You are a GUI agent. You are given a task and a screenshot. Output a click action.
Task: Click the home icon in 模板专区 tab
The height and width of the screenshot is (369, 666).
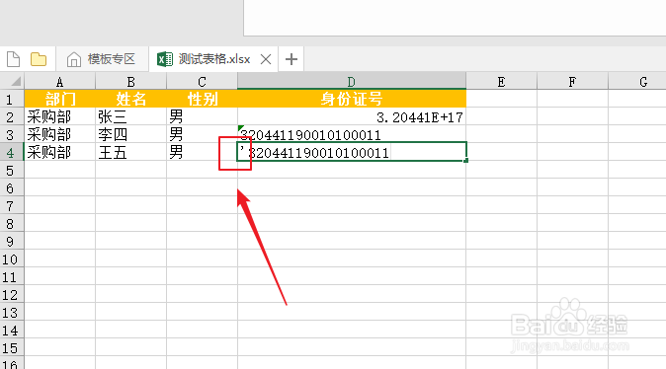click(74, 59)
